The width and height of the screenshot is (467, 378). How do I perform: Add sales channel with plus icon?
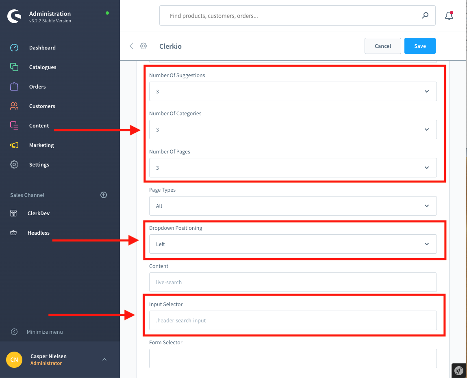coord(104,195)
